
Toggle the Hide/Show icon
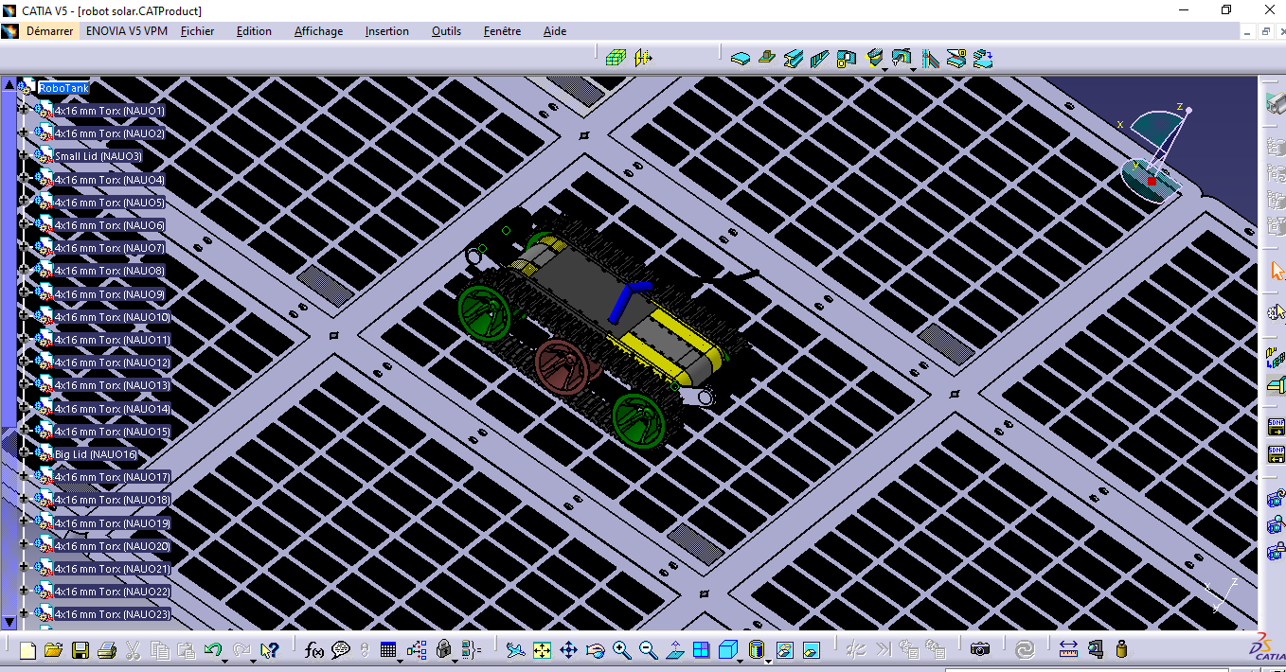point(784,650)
